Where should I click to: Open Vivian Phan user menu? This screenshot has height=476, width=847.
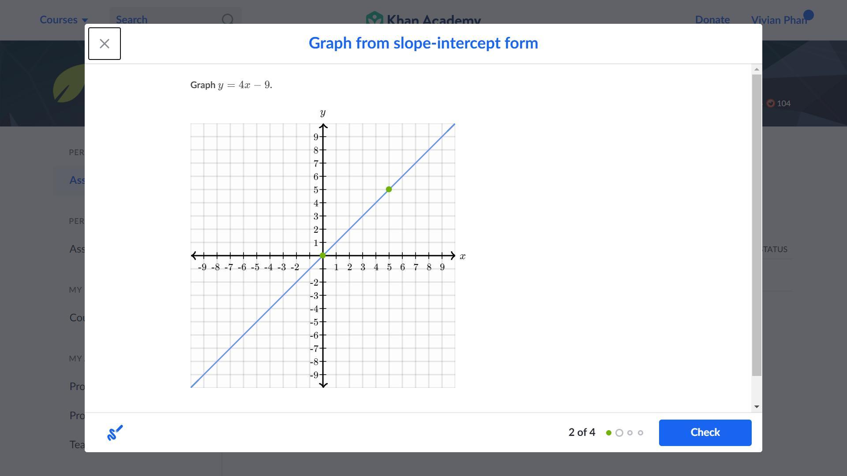point(779,20)
